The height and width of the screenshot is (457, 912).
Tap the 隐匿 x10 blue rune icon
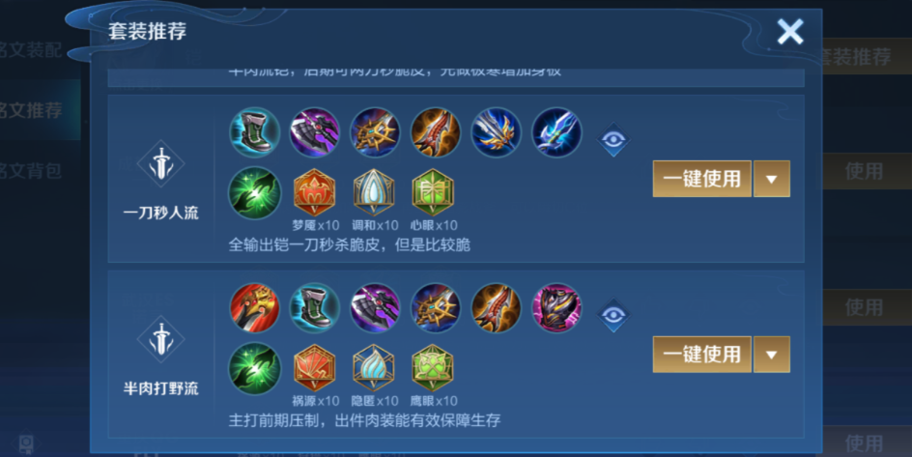tap(374, 368)
